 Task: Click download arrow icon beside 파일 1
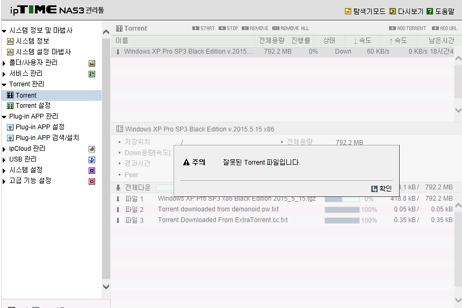click(x=118, y=199)
